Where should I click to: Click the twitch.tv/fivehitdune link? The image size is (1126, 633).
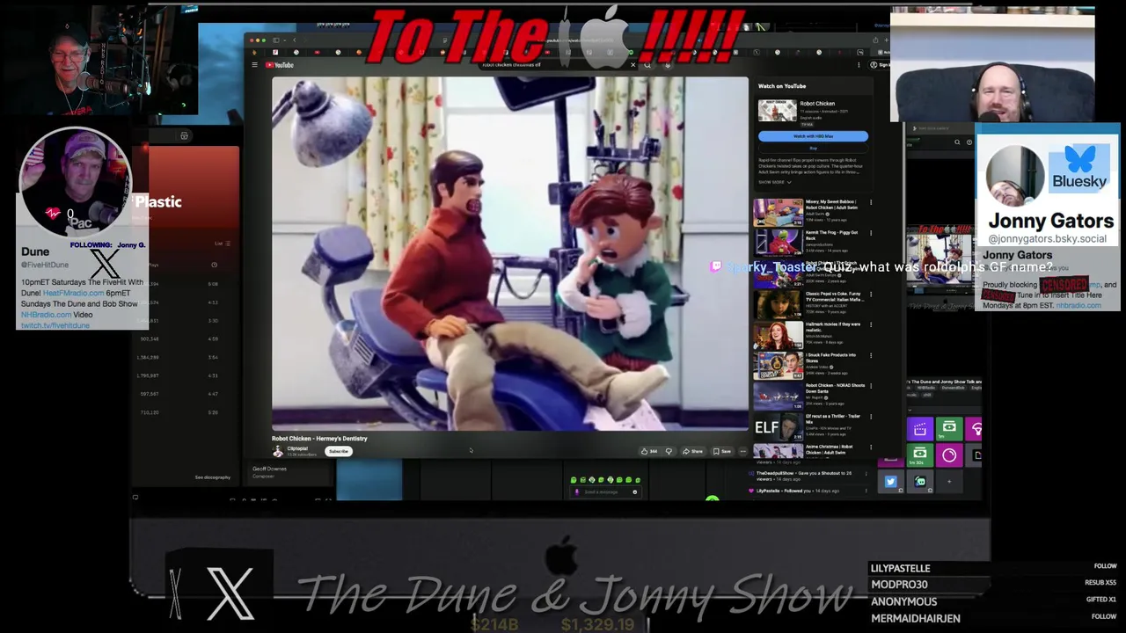55,325
